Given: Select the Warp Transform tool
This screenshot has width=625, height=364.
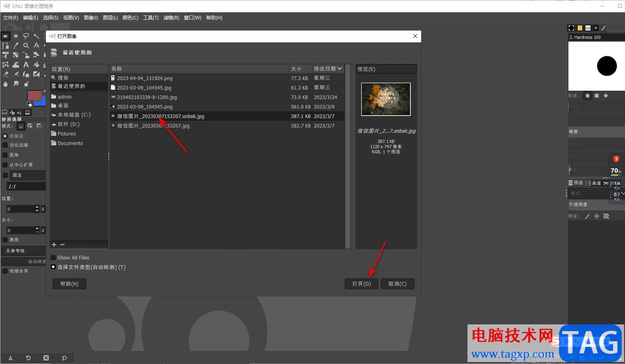Looking at the screenshot, I should (x=16, y=65).
